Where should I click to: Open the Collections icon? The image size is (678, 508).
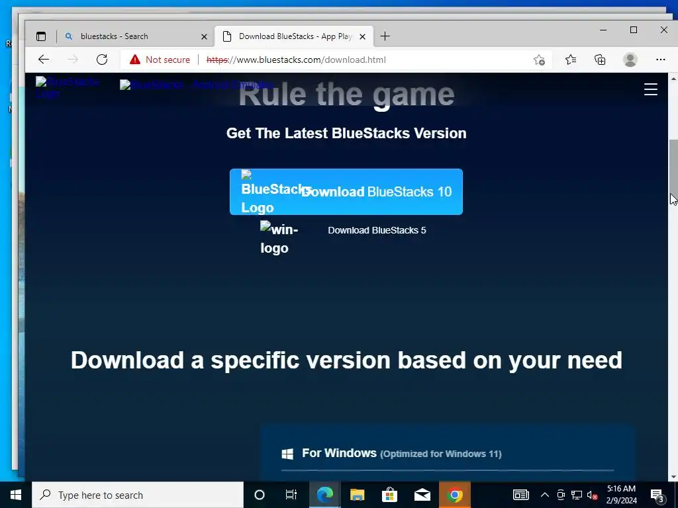pos(600,60)
